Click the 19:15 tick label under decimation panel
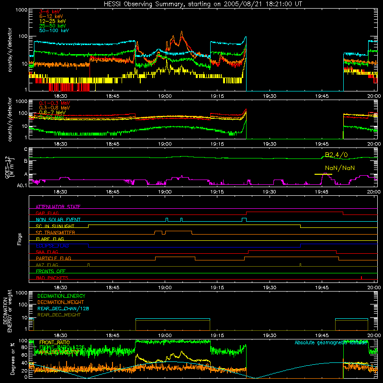Image resolution: width=383 pixels, height=383 pixels. click(x=217, y=336)
